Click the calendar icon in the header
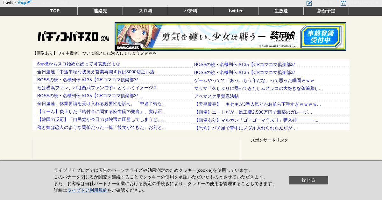 click(x=343, y=3)
